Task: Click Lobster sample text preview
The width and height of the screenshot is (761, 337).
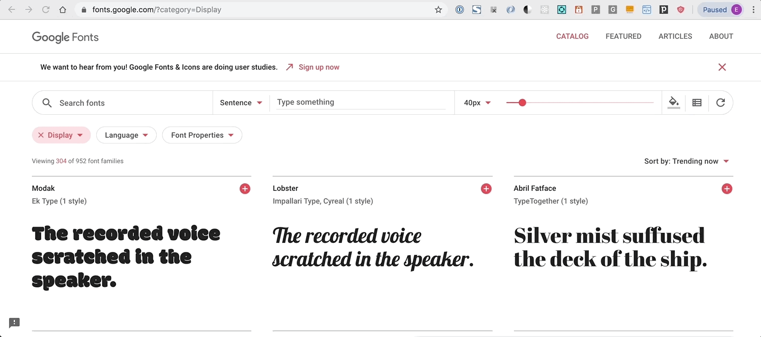Action: tap(373, 248)
